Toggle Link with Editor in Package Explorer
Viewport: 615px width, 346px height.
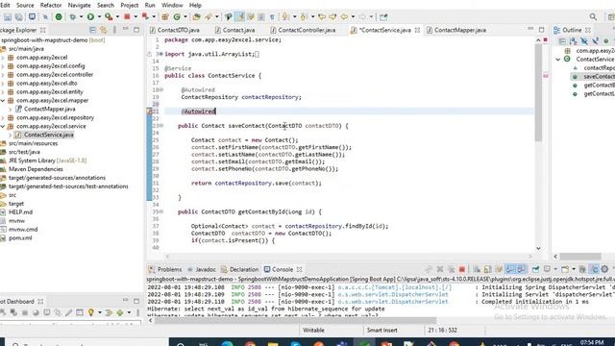[x=104, y=30]
